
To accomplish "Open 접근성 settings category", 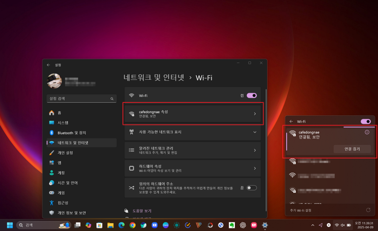I will 81,203.
